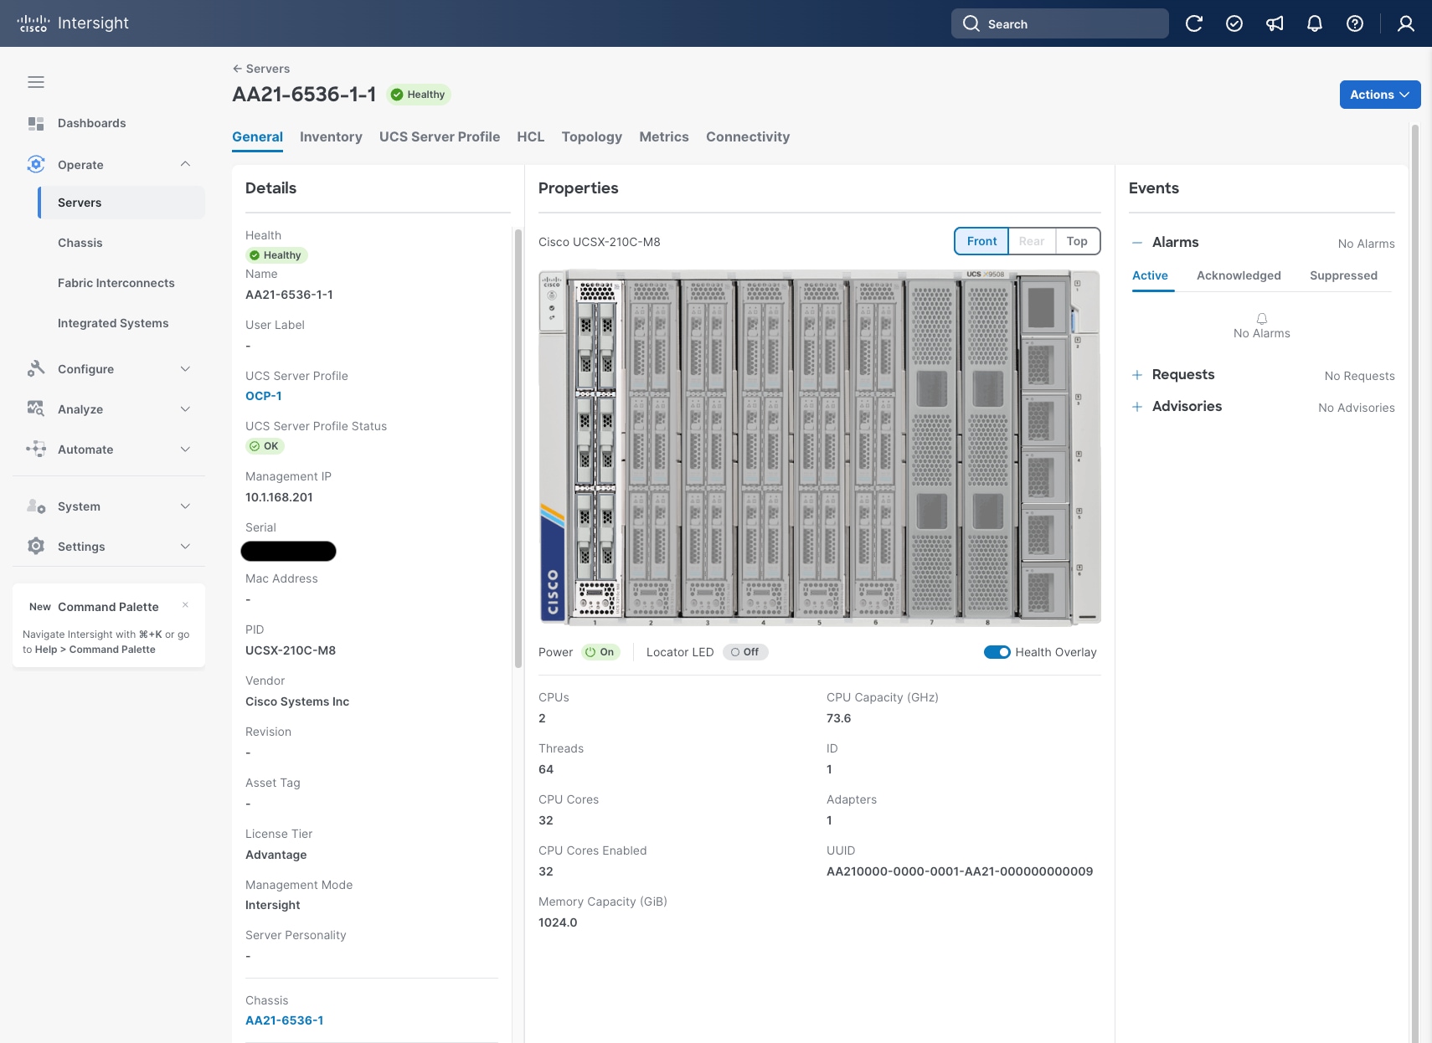This screenshot has width=1432, height=1043.
Task: Open the hamburger menu icon
Action: click(x=35, y=81)
